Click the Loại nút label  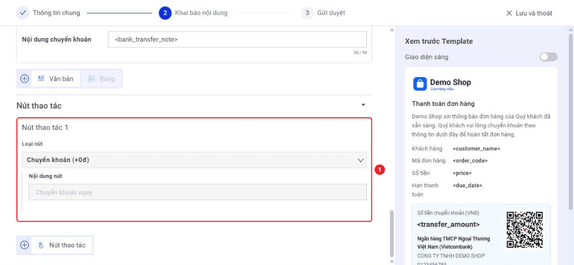pos(32,144)
